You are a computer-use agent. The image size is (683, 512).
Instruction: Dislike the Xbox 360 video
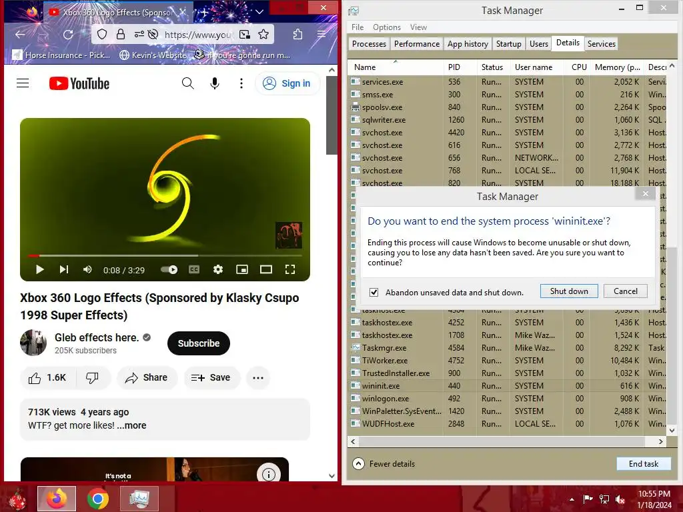pos(92,377)
